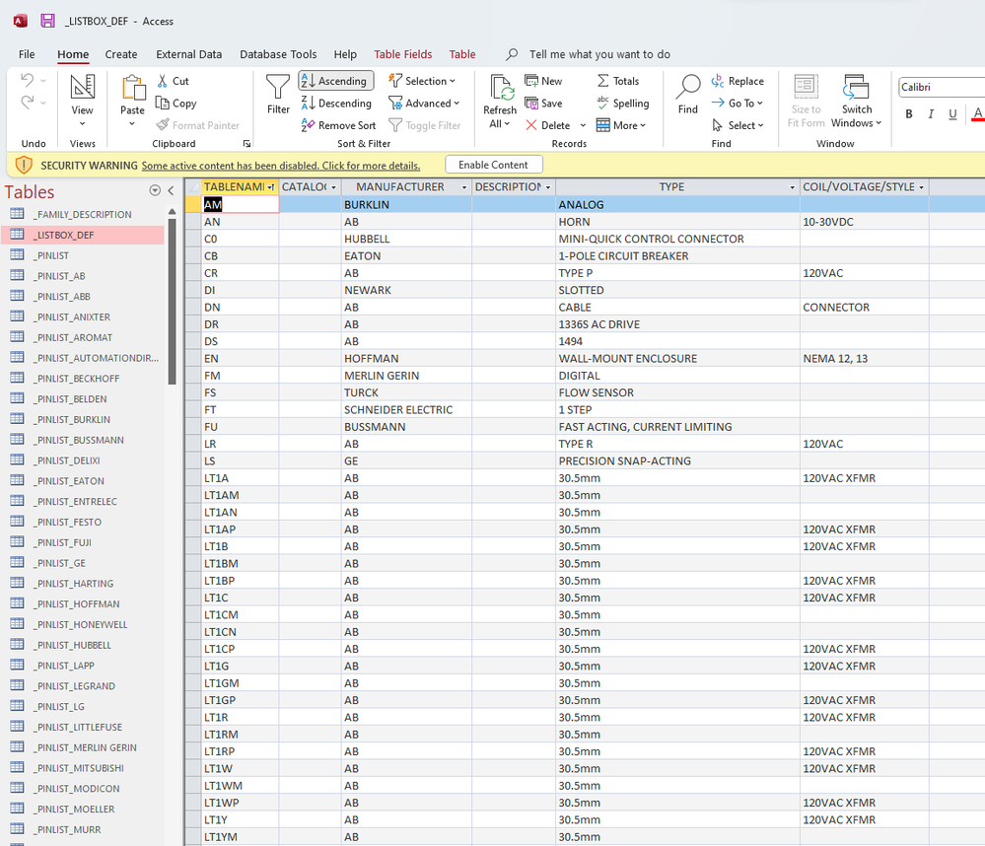Switch to the Create tab

pyautogui.click(x=121, y=54)
